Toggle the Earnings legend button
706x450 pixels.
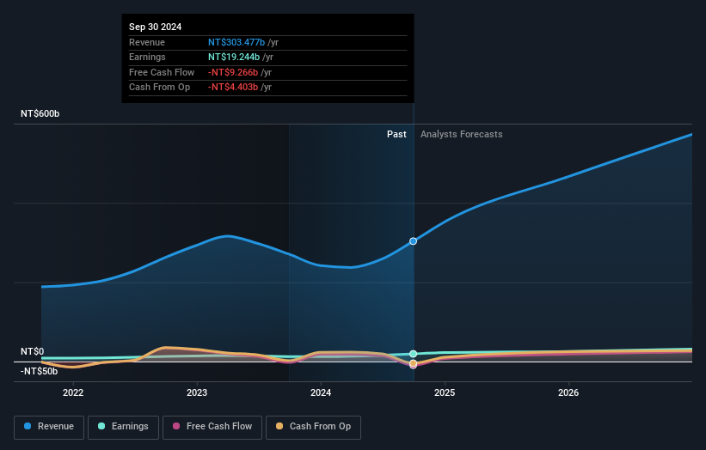coord(123,427)
